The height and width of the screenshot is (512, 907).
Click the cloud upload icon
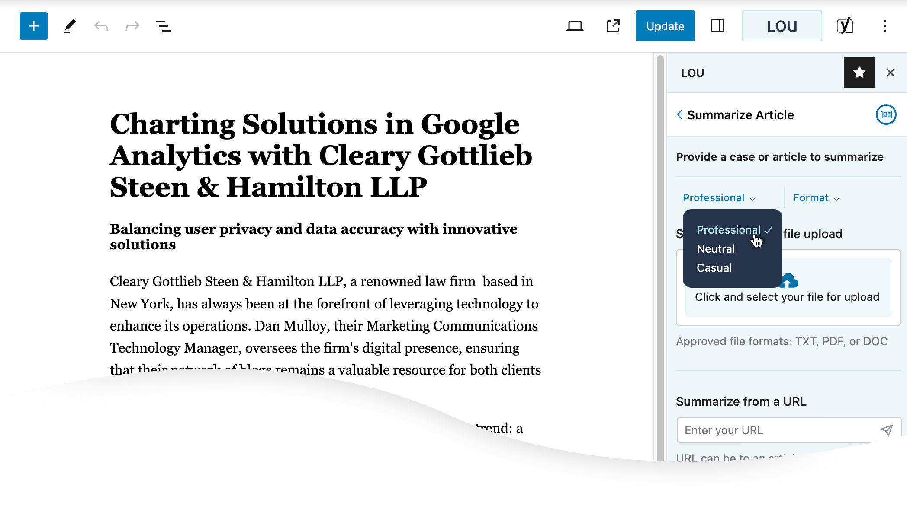788,281
